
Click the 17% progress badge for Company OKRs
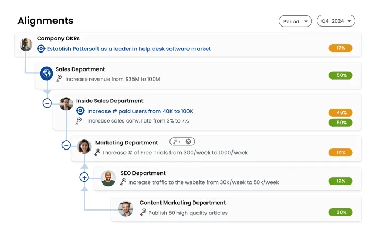pyautogui.click(x=341, y=48)
